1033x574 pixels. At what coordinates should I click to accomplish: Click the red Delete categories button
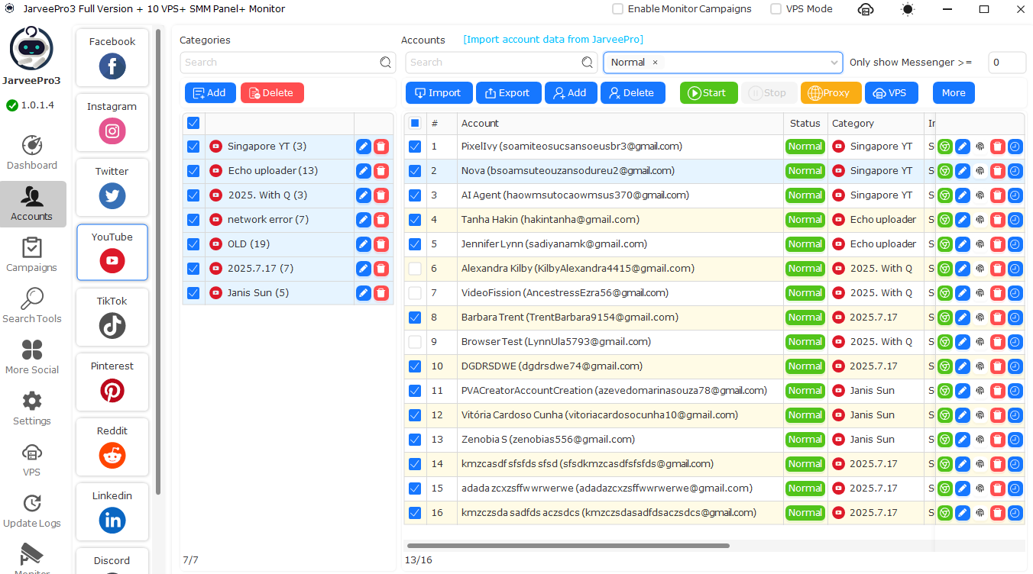pyautogui.click(x=272, y=93)
